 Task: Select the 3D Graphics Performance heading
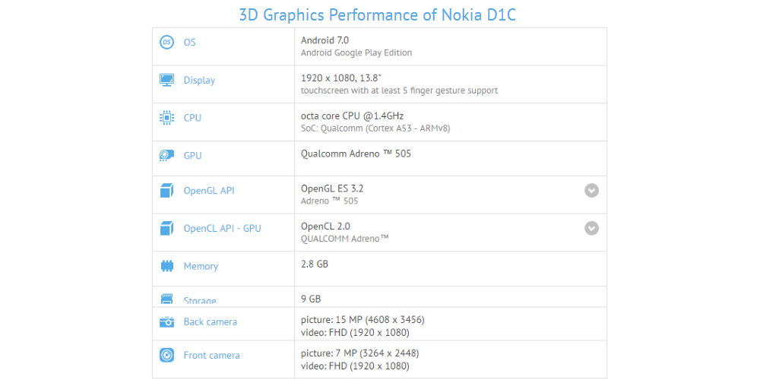378,14
